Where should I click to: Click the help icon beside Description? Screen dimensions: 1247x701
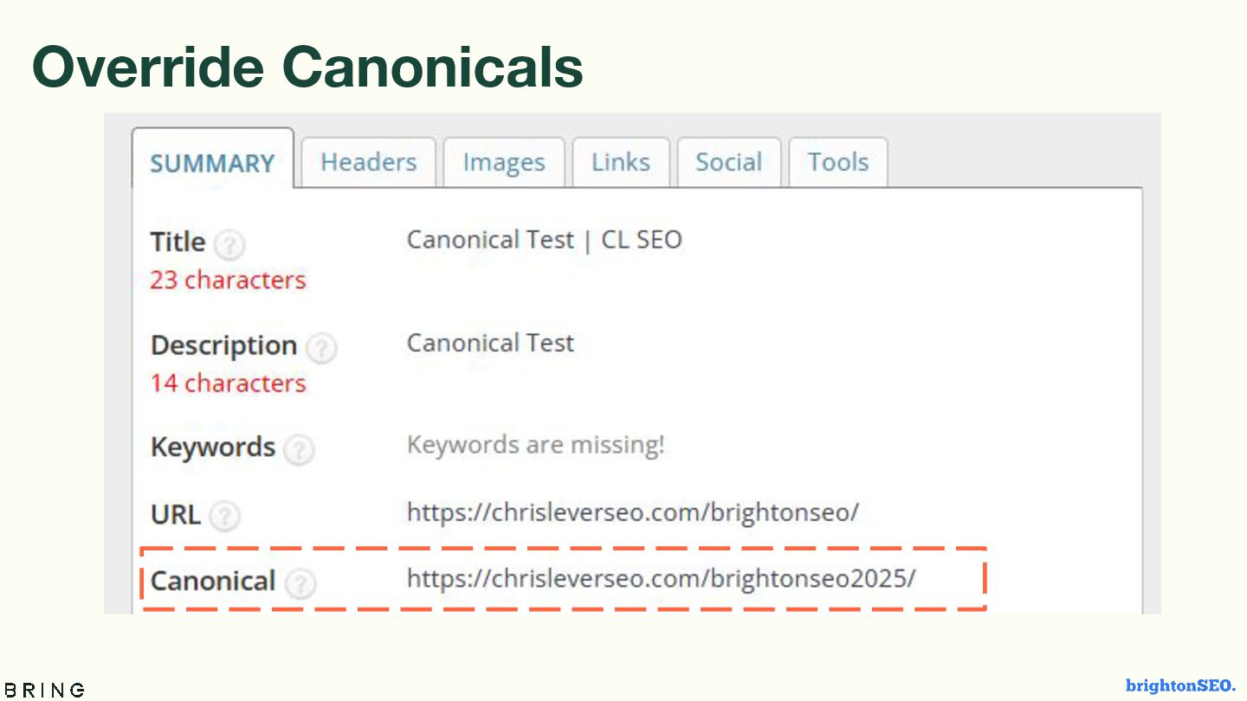click(x=321, y=348)
